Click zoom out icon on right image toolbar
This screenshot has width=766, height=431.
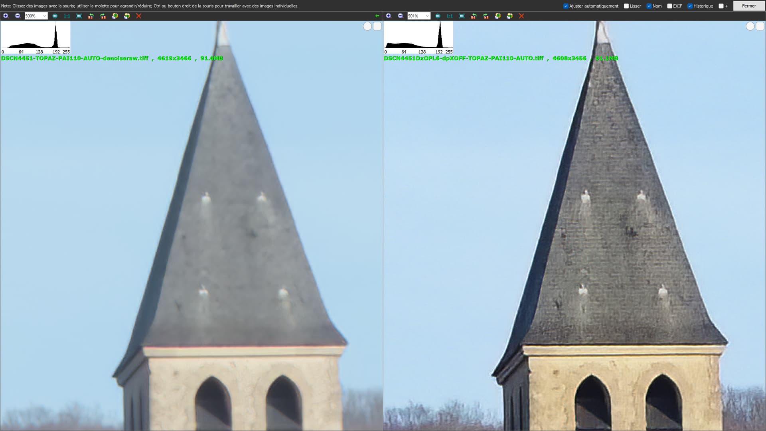[400, 16]
